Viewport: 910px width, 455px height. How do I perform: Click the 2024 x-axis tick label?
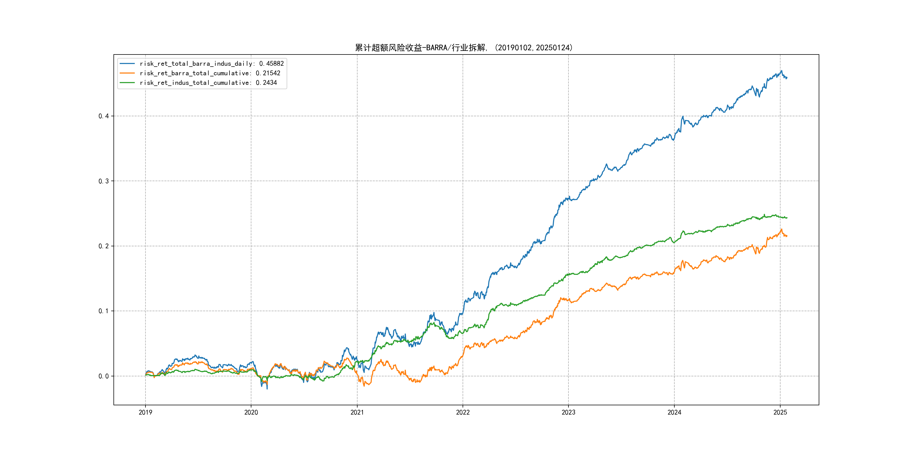coord(674,412)
